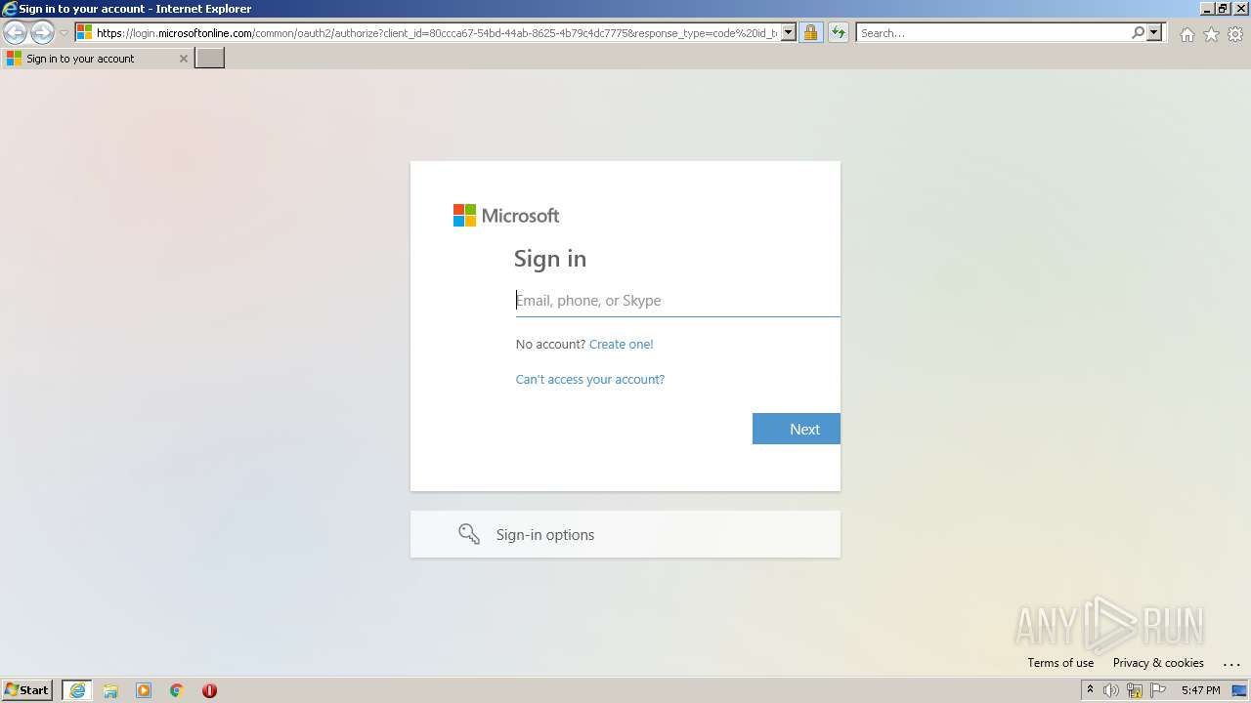Click the Microsoft favicon in address bar
Viewport: 1251px width, 703px height.
point(85,32)
